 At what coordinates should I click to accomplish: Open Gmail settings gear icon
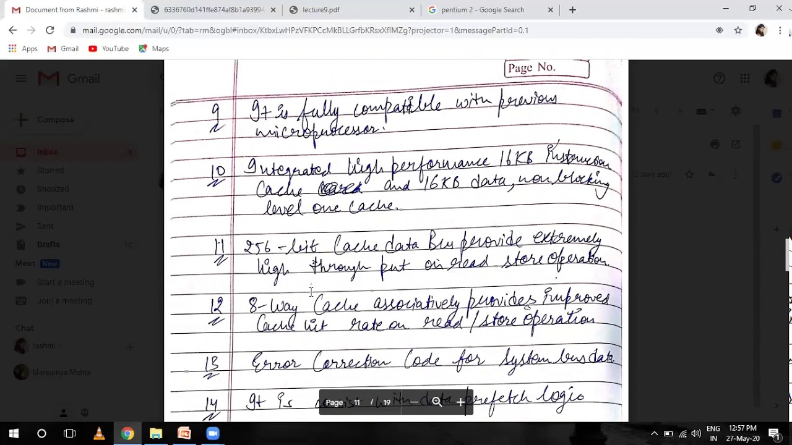[x=735, y=111]
